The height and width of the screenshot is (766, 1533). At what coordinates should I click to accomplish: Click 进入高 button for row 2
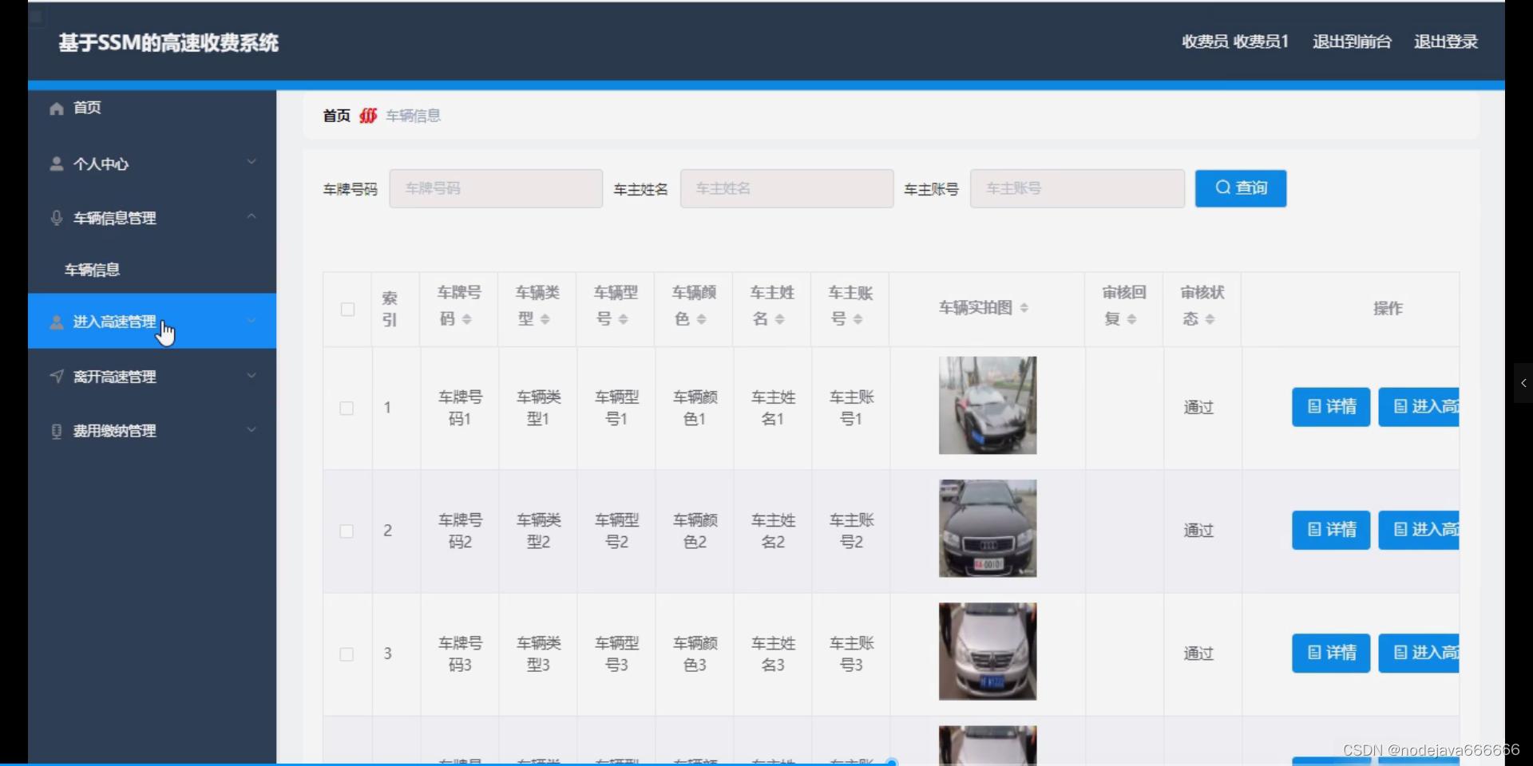(x=1419, y=530)
